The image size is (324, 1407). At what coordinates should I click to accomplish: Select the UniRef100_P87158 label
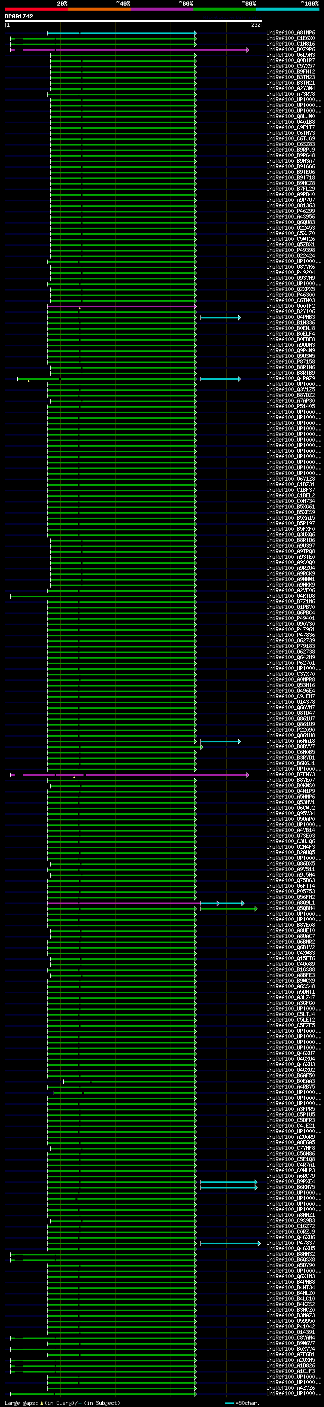pyautogui.click(x=291, y=362)
